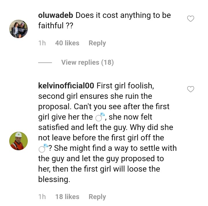
Task: Open oluwadeb's profile picture
Action: click(18, 29)
